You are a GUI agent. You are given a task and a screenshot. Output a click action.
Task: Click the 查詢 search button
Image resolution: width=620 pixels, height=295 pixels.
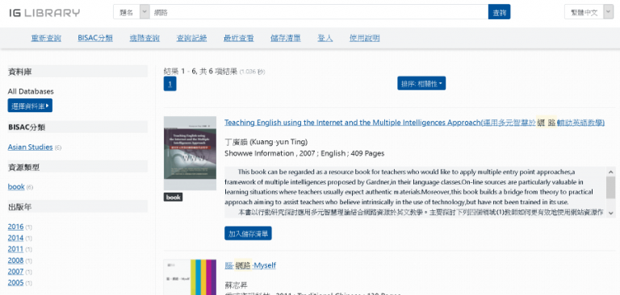[500, 12]
